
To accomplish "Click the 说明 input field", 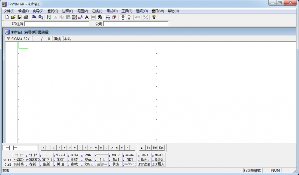I will point(136,24).
